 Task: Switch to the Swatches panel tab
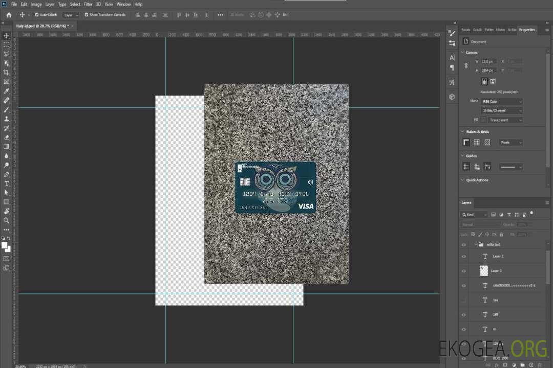[465, 30]
